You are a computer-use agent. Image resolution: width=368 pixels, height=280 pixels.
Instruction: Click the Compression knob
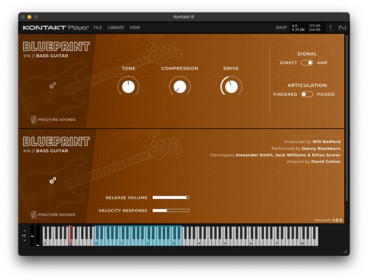click(x=180, y=86)
